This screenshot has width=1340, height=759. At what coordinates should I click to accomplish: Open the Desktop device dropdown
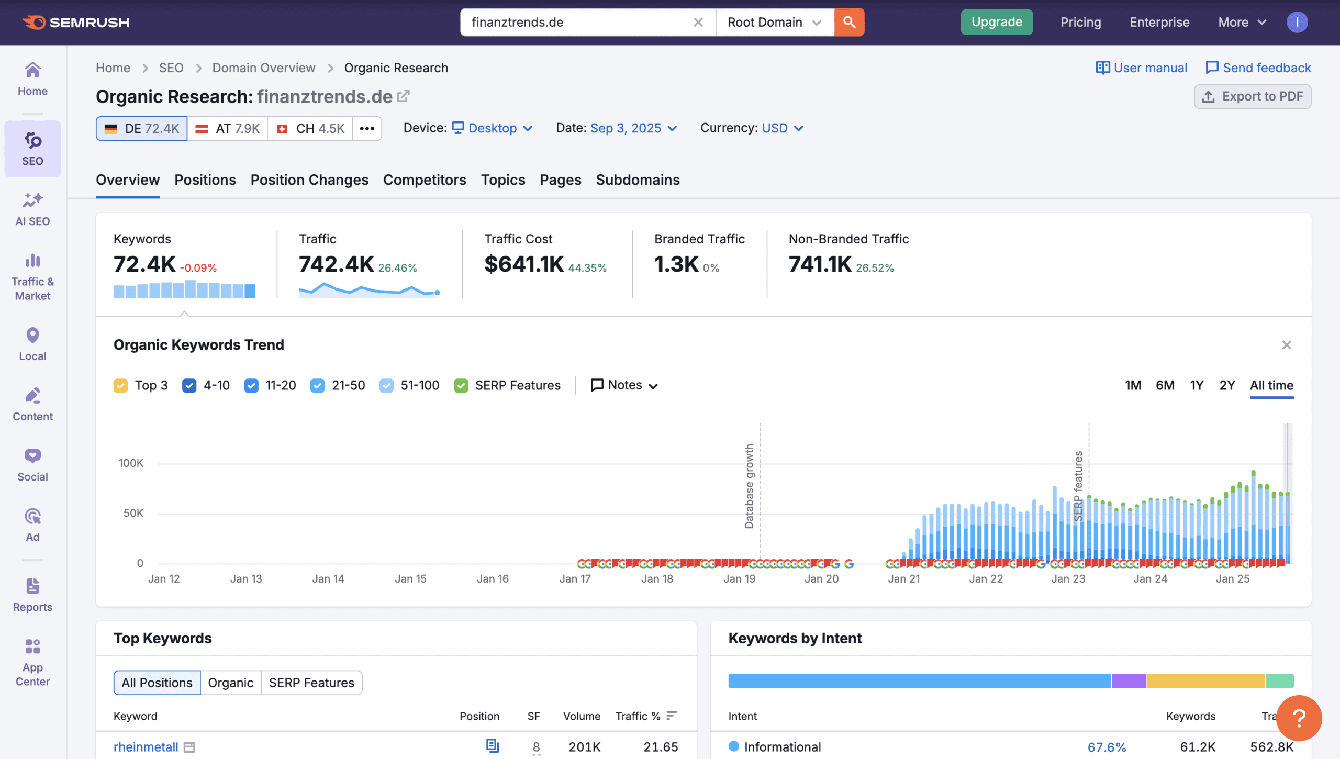(x=493, y=128)
